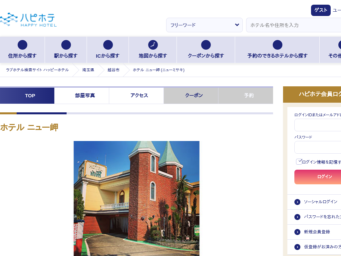Click the circle icon above クーポンから探す
341x256 pixels.
point(206,45)
